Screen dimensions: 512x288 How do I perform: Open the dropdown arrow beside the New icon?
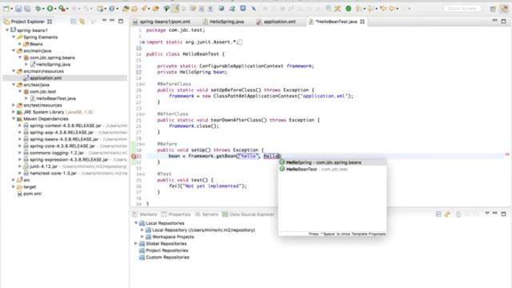[x=11, y=9]
